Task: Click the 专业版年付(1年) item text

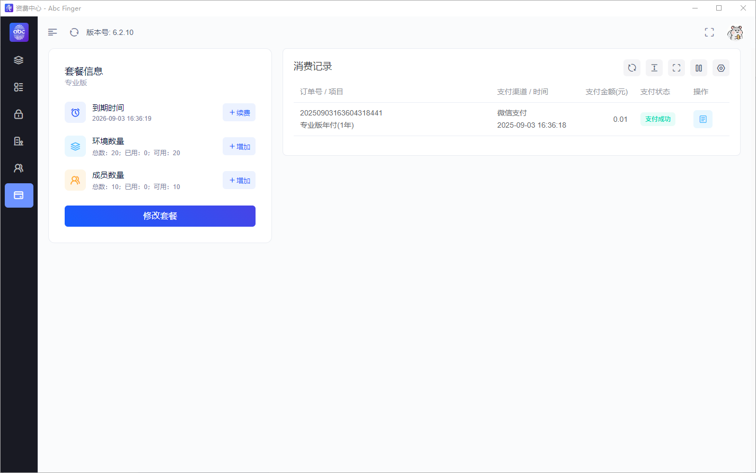Action: (327, 125)
